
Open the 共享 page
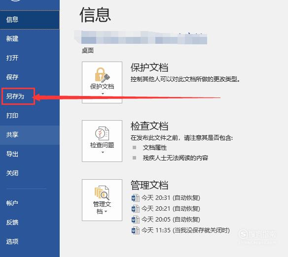click(x=30, y=135)
